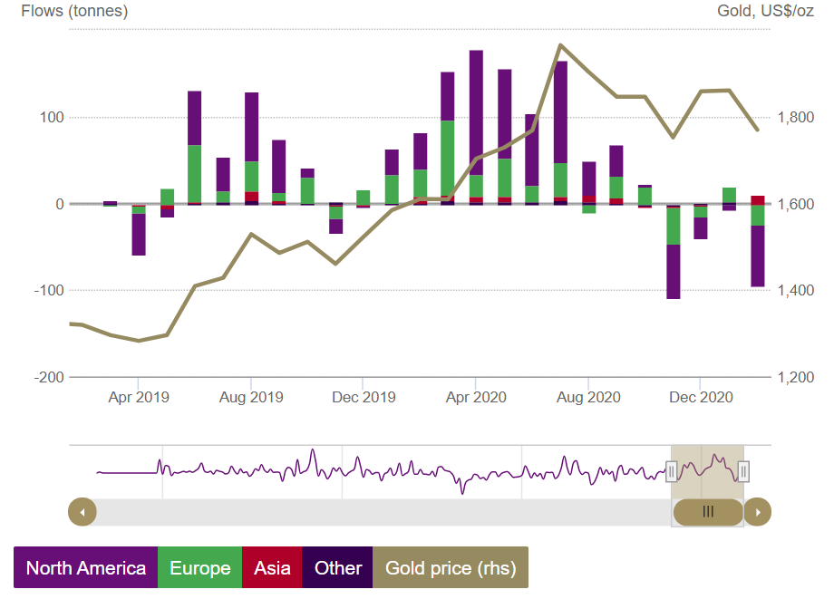Click the navigator's left range handle
This screenshot has width=834, height=599.
point(671,471)
